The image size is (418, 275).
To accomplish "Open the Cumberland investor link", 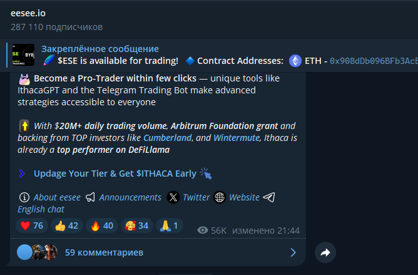I will 168,138.
